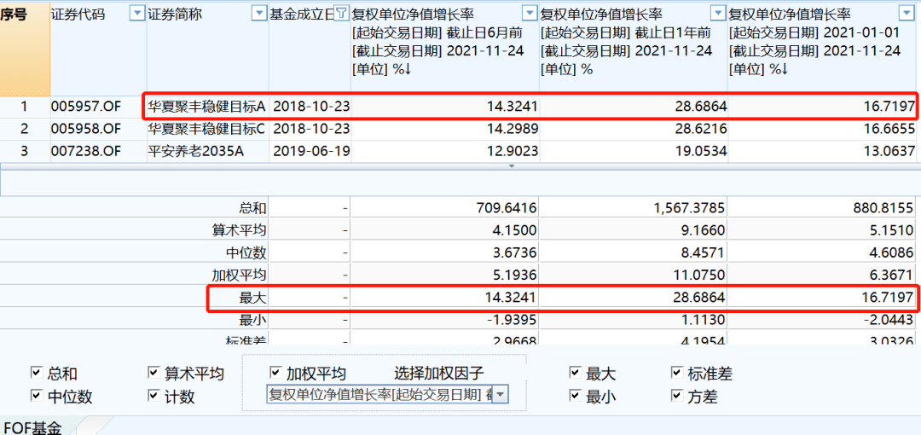The image size is (921, 435).
Task: Sort by the 证券简称 column header
Action: pyautogui.click(x=175, y=14)
